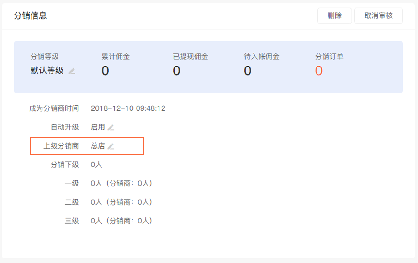Click the 二级 subordinate count text

(121, 202)
